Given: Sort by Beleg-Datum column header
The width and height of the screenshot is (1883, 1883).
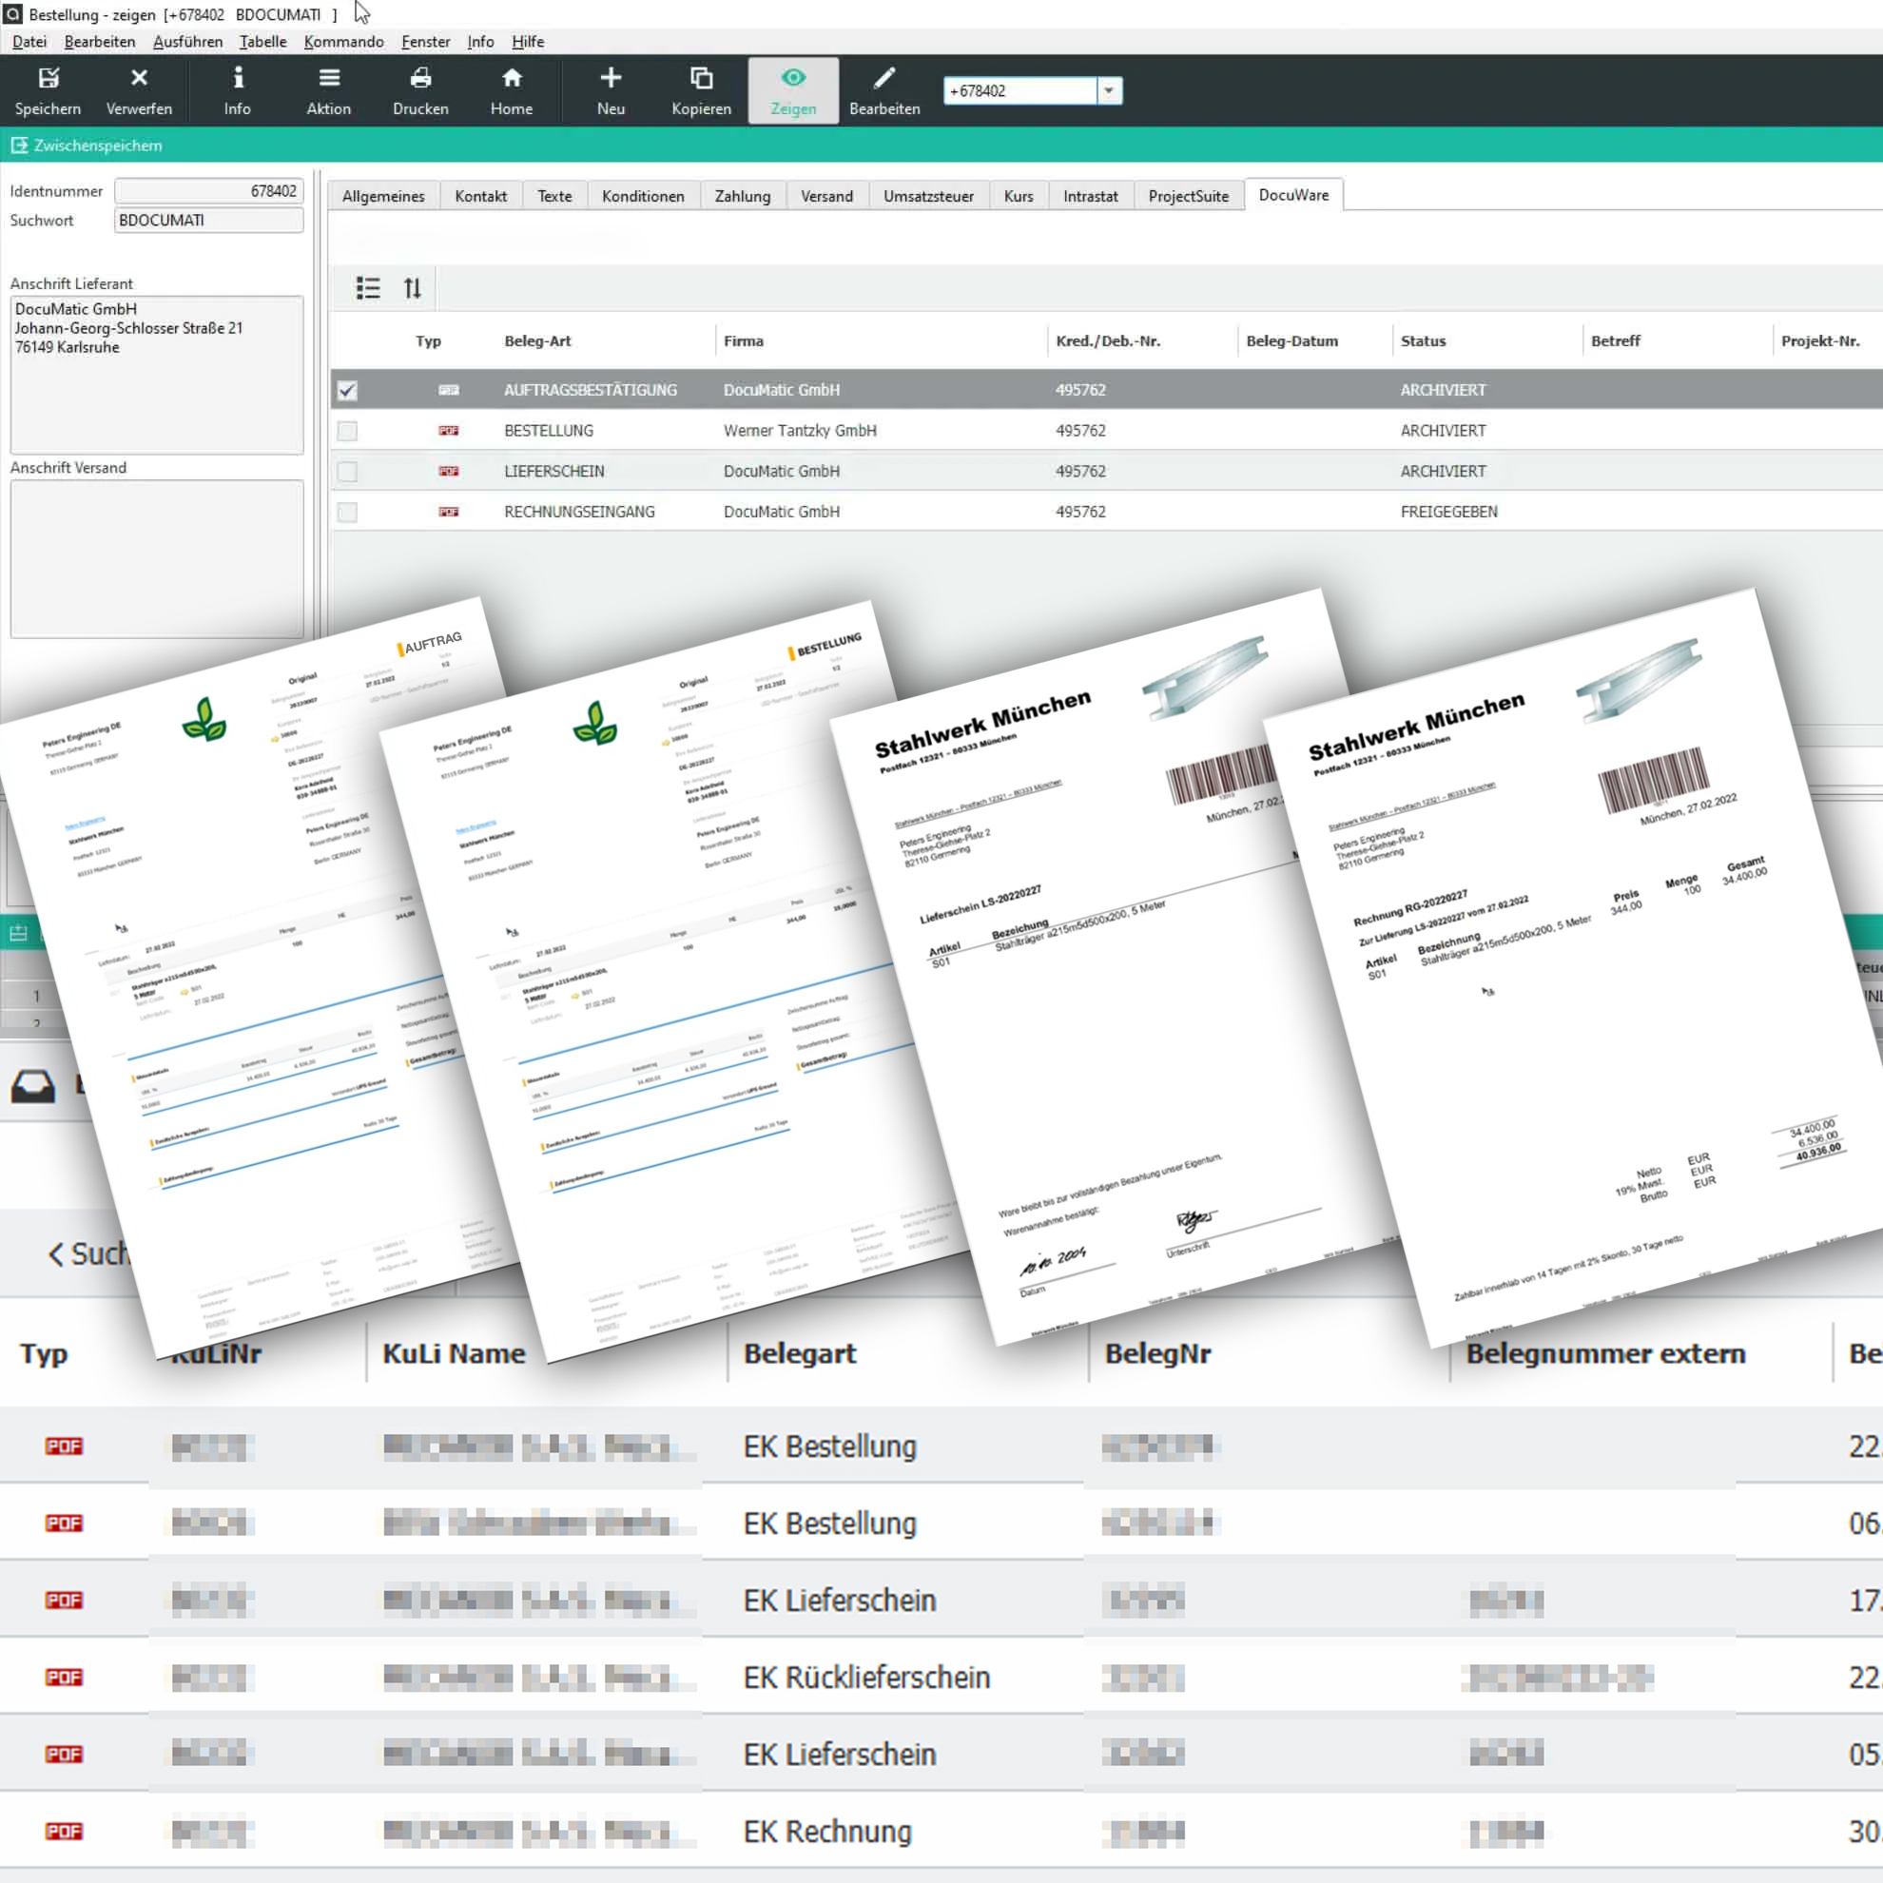Looking at the screenshot, I should 1291,341.
